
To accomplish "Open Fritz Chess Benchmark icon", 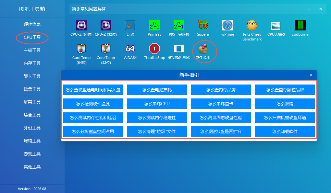I will pos(252,25).
